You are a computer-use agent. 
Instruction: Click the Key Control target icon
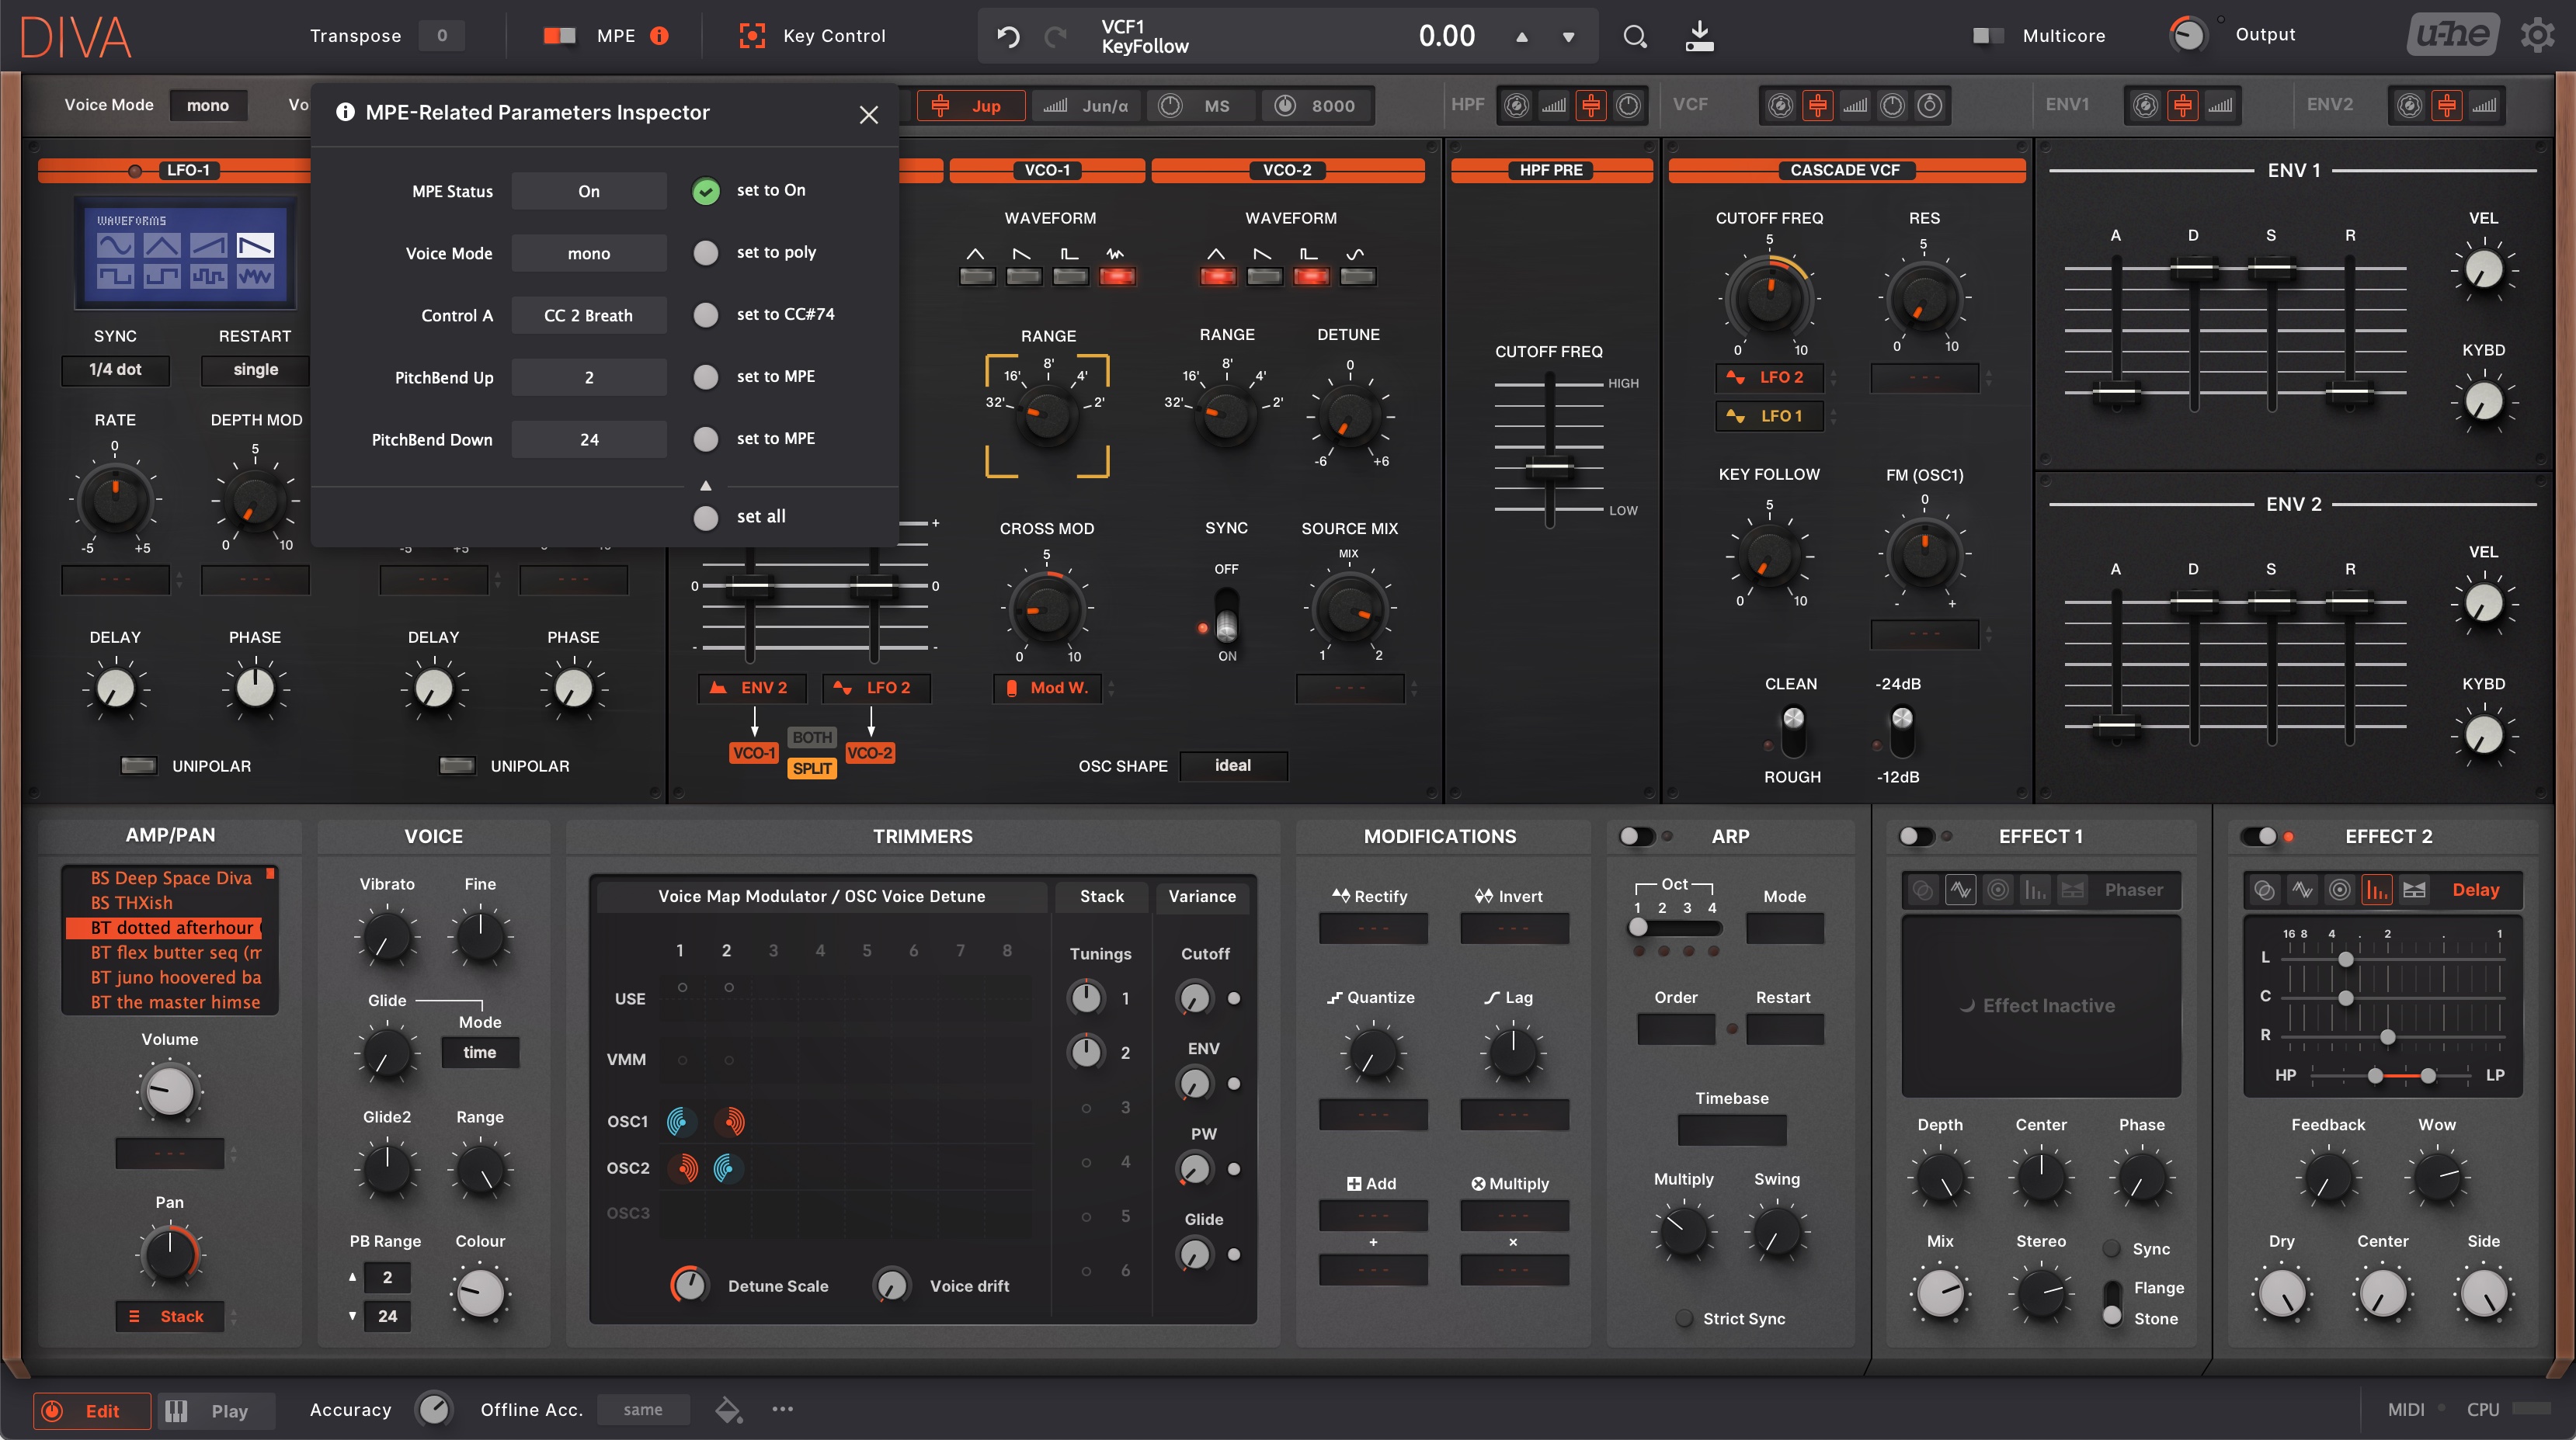tap(751, 36)
